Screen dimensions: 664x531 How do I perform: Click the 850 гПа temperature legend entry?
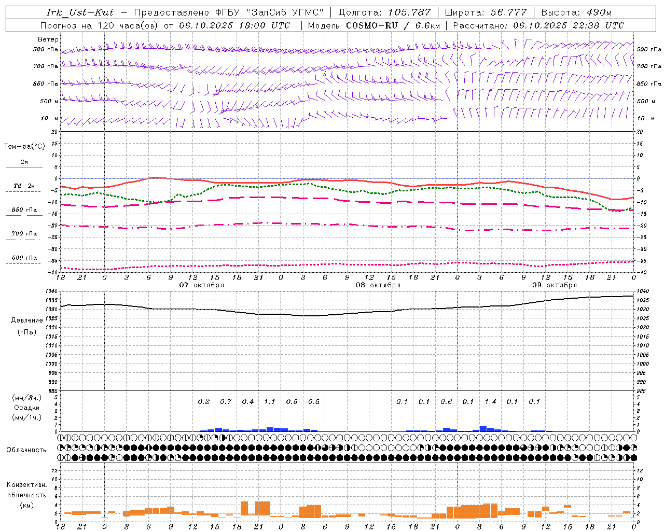pos(24,210)
